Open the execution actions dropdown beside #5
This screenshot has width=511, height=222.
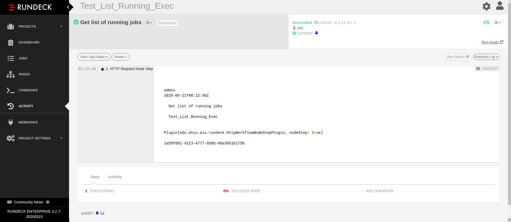pos(497,23)
